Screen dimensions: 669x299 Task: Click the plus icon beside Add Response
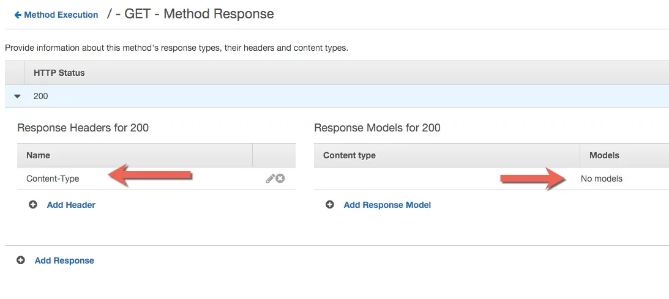pyautogui.click(x=21, y=260)
